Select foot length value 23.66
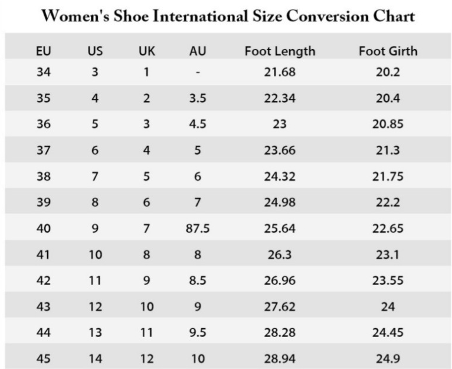The image size is (452, 369). click(x=280, y=151)
